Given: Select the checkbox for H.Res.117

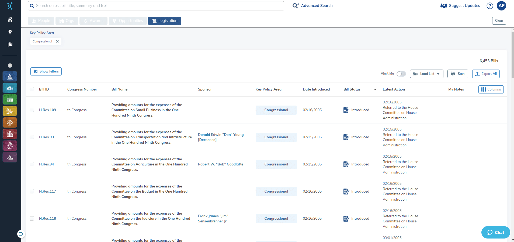Looking at the screenshot, I should point(32,191).
